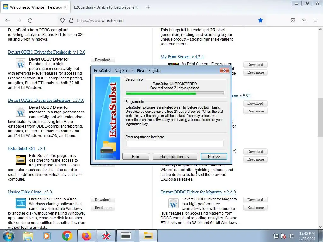Close the Welcome to WinSite tab
Screen dimensions: 323x242
(65, 7)
